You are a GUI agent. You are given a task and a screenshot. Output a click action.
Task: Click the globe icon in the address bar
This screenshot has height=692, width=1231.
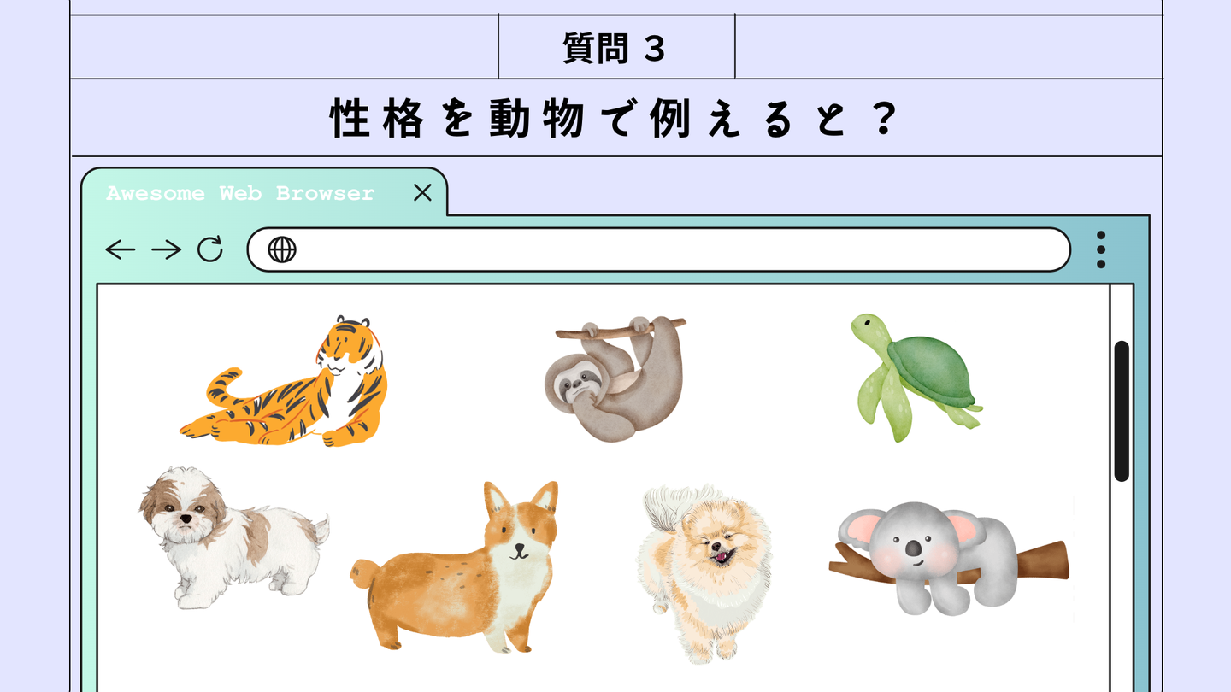point(282,249)
